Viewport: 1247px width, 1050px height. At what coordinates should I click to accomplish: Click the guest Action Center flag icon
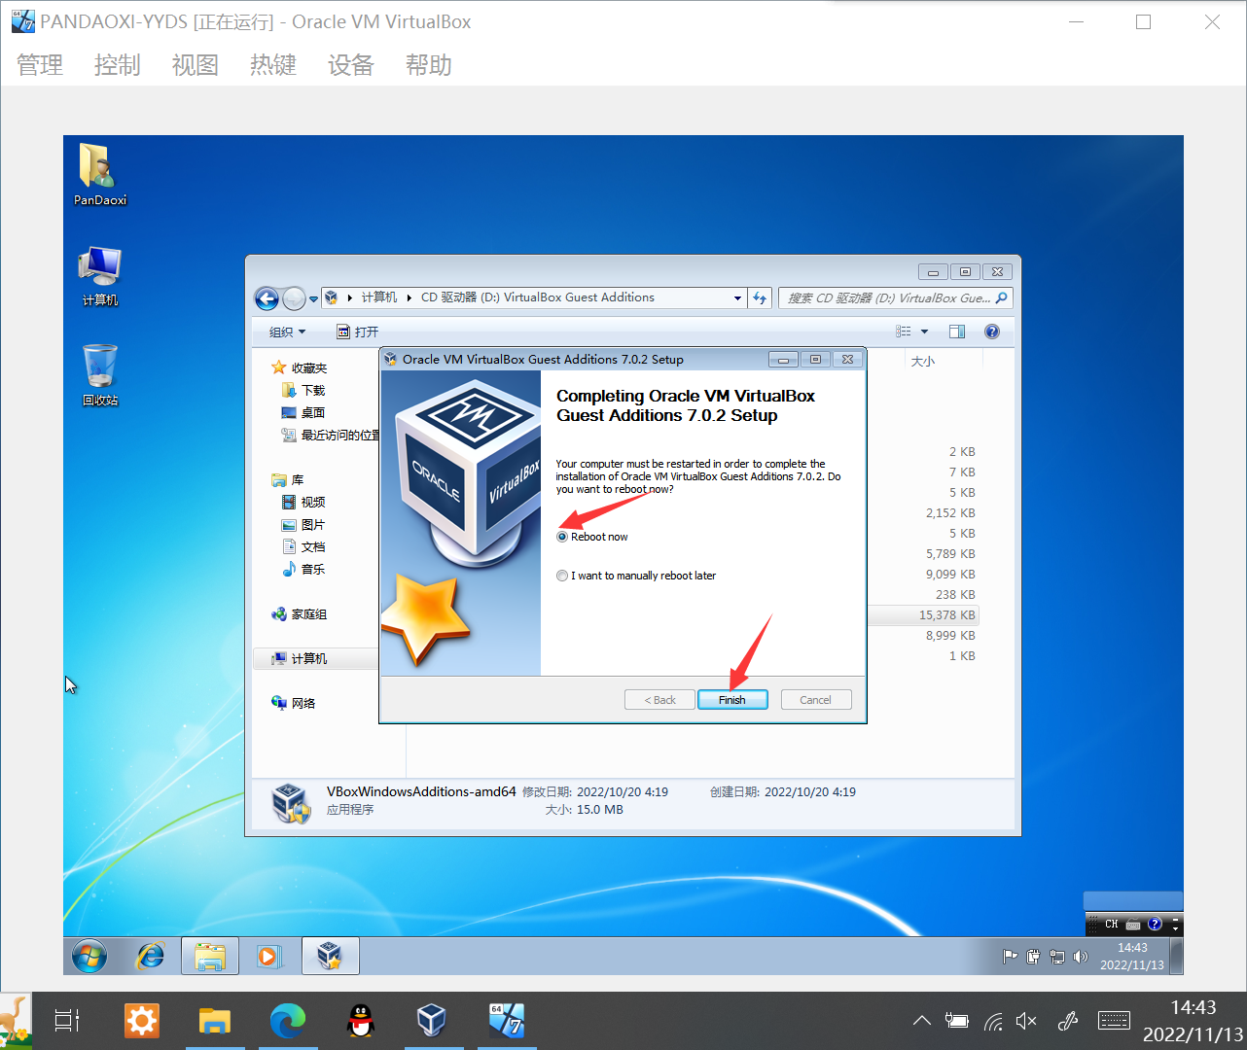1010,957
